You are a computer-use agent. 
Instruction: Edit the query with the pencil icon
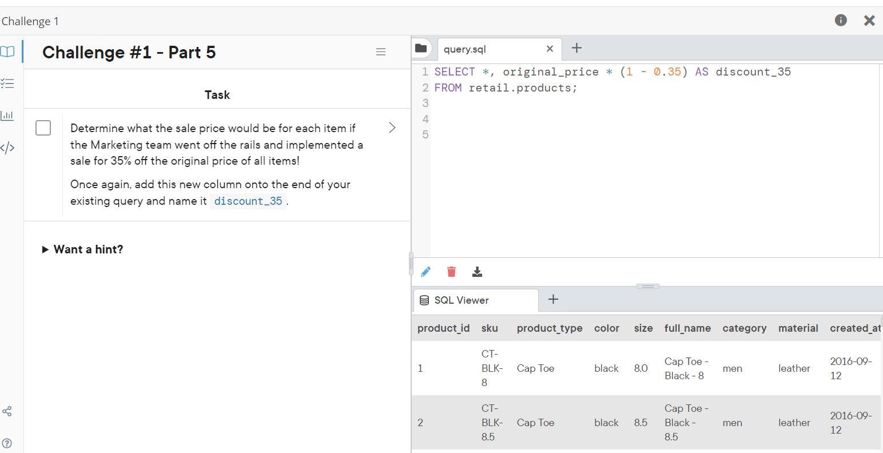425,272
